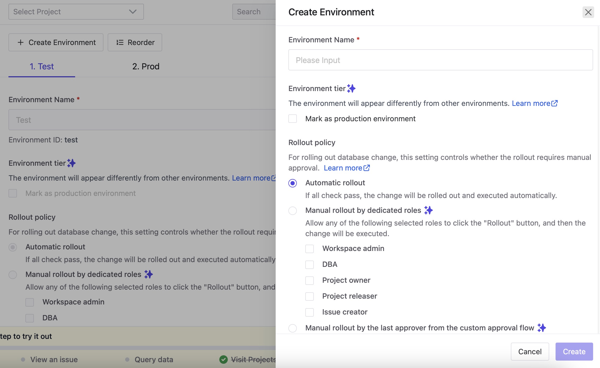The width and height of the screenshot is (600, 368).
Task: Click the Create Environment plus icon
Action: (20, 42)
